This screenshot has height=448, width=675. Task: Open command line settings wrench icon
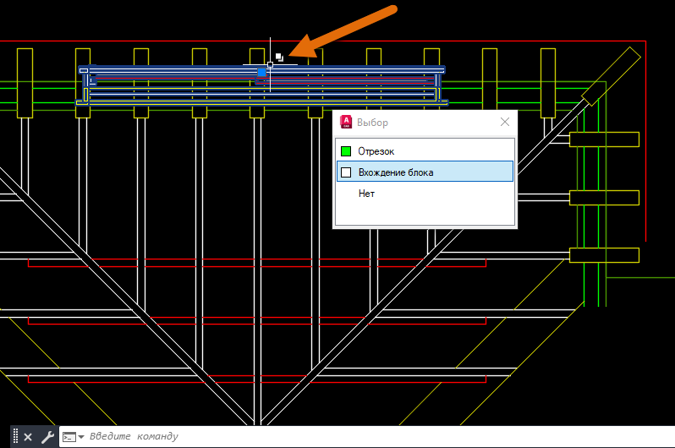pos(47,437)
